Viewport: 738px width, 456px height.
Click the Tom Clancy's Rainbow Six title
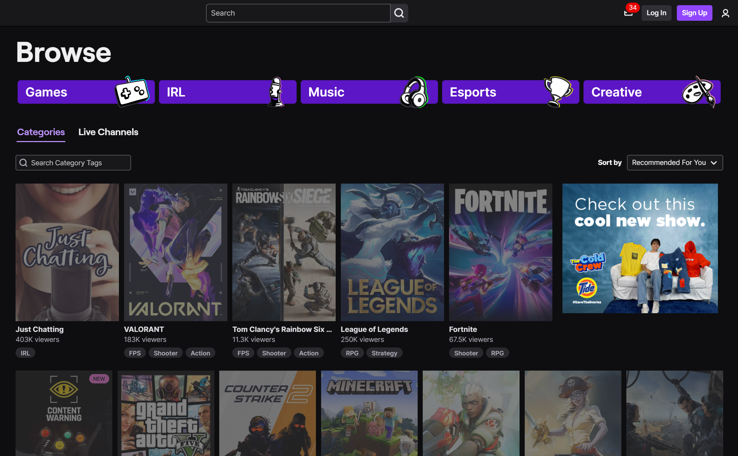coord(282,329)
